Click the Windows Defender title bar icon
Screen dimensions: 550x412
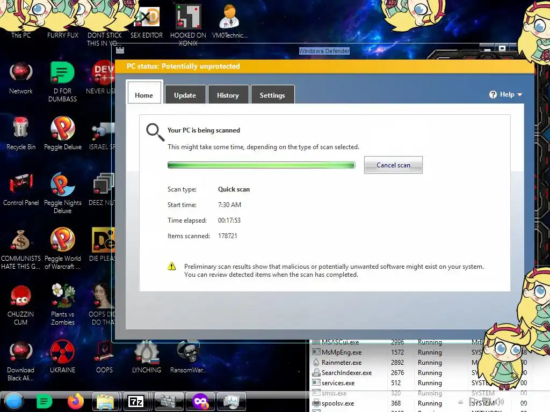click(x=120, y=50)
